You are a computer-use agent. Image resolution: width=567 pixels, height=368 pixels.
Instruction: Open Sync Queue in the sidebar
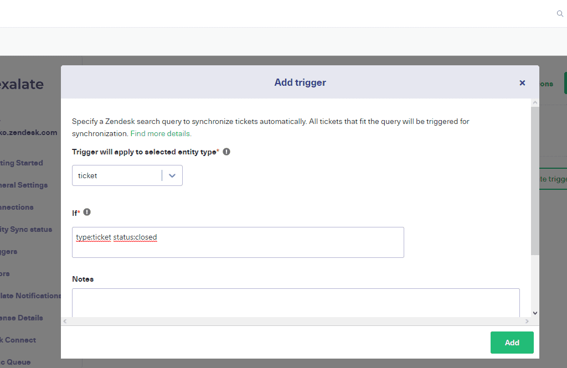pyautogui.click(x=15, y=362)
